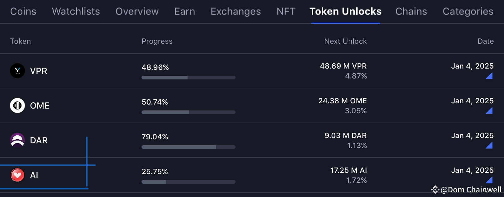Click blue triangle indicator in DAR row
This screenshot has height=197, width=504.
pos(489,145)
